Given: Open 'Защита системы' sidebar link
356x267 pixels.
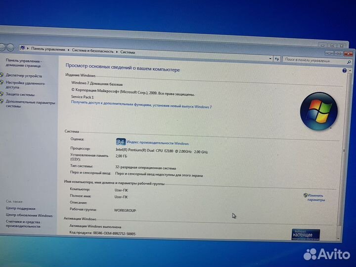Looking at the screenshot, I should (20, 94).
